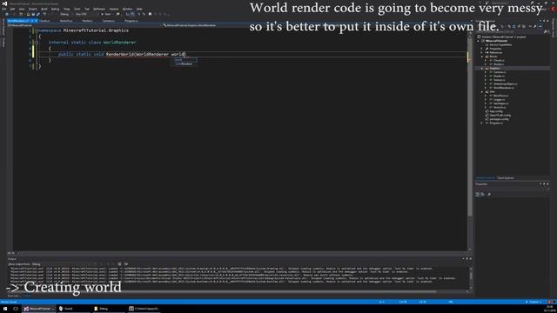The height and width of the screenshot is (313, 557).
Task: Collapse the WorldRenderer class code block
Action: pyautogui.click(x=37, y=43)
